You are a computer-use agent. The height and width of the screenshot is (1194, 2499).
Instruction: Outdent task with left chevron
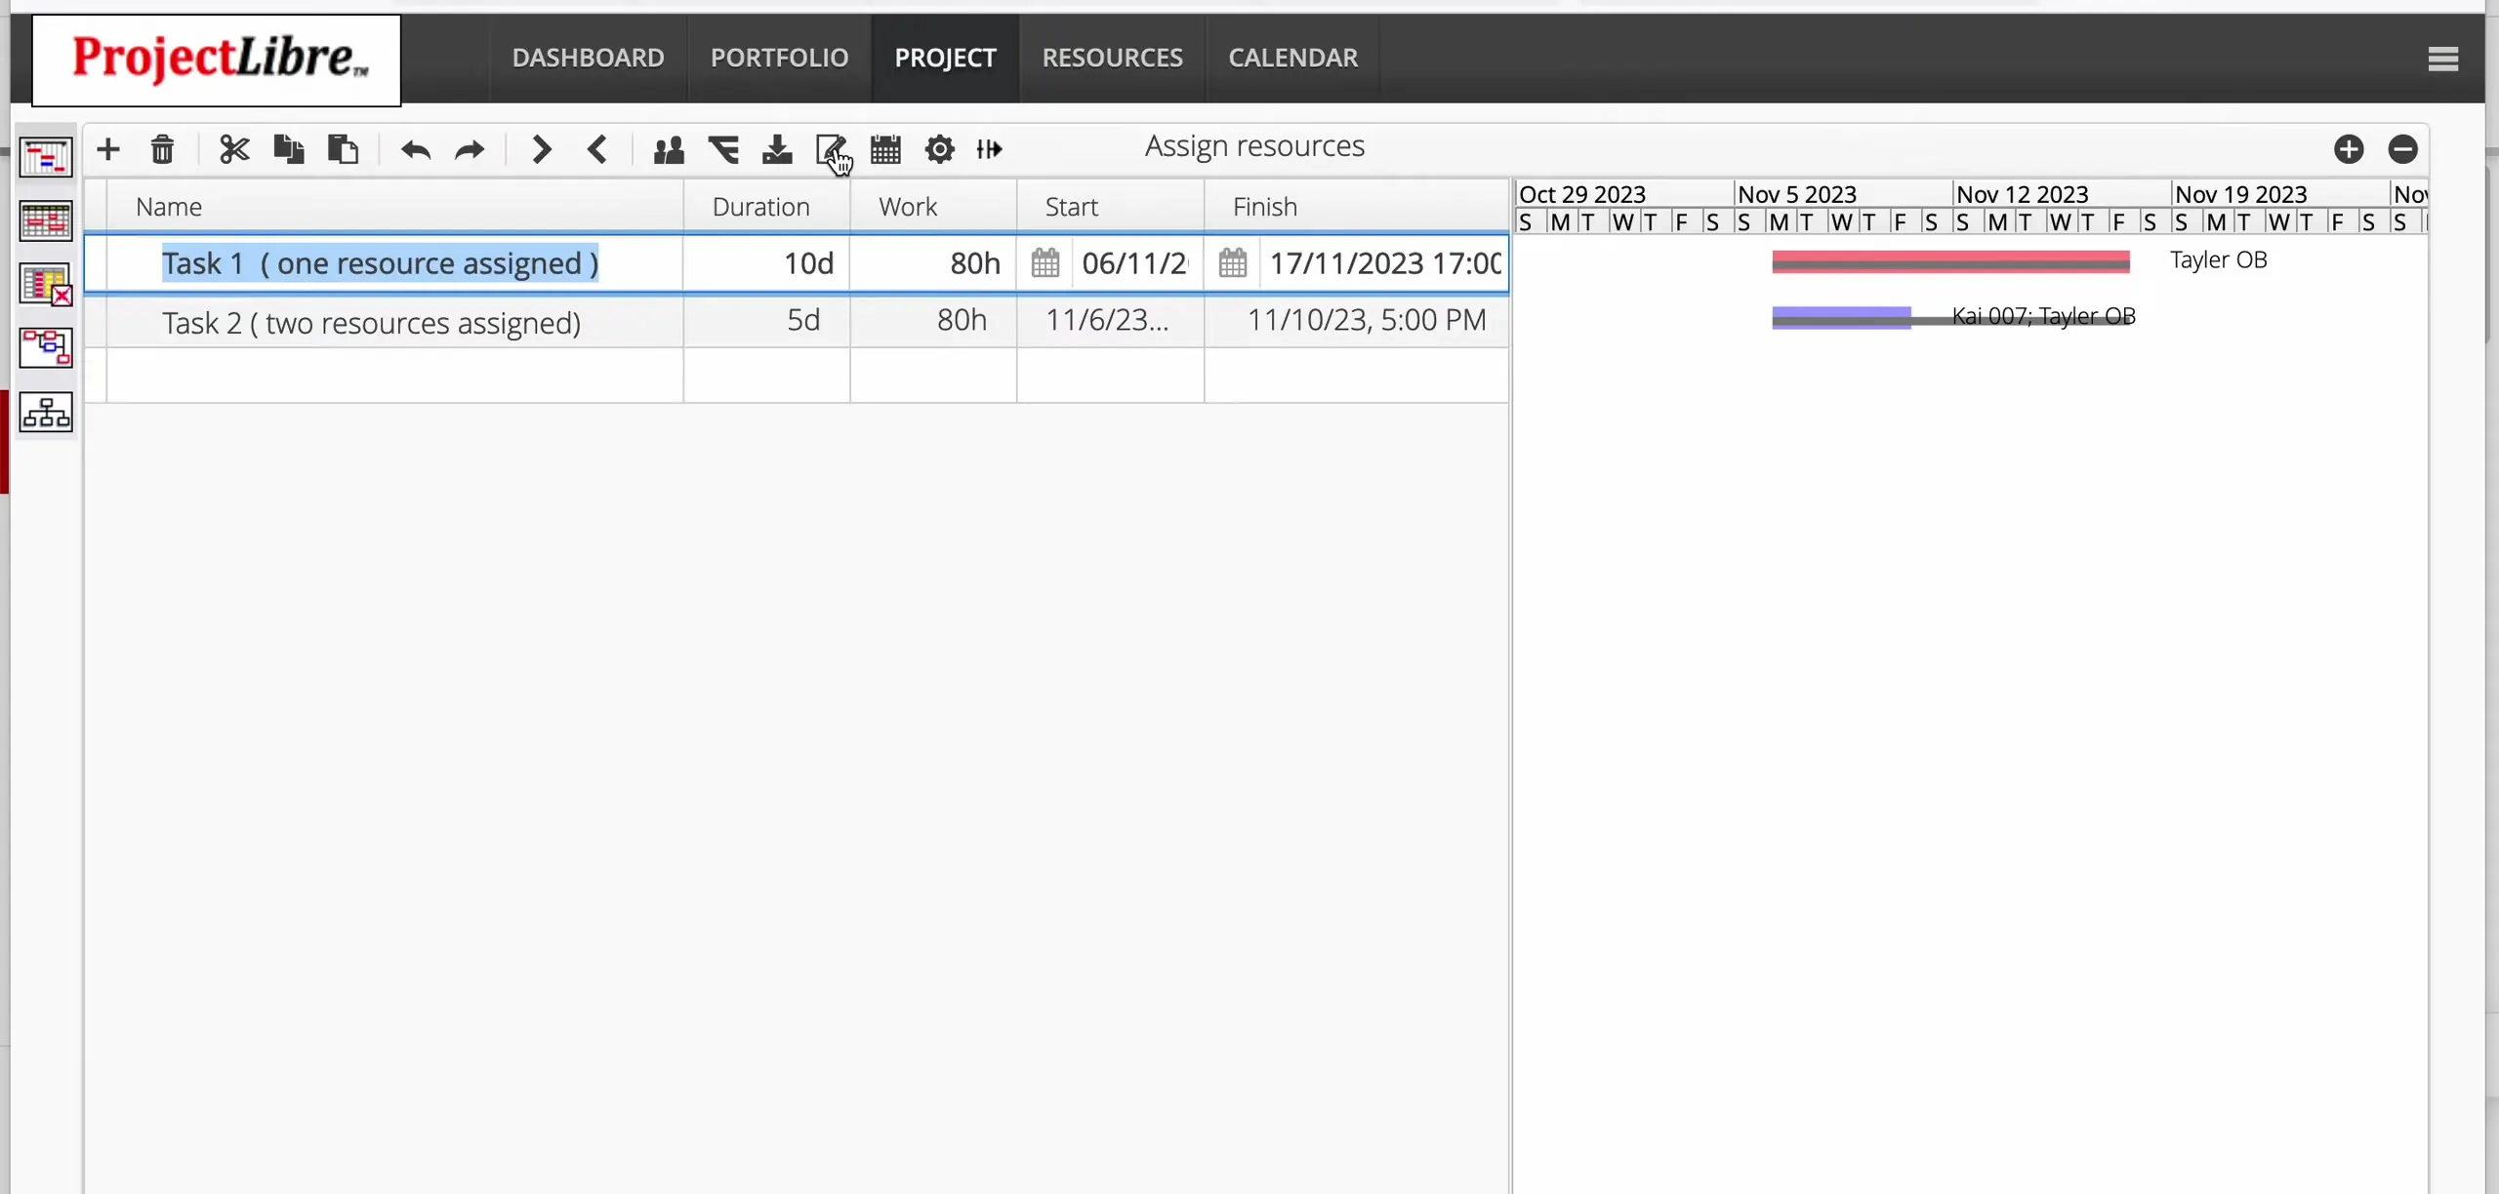tap(596, 149)
